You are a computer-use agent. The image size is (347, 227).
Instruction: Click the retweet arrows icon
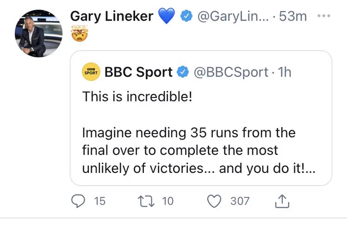[146, 201]
